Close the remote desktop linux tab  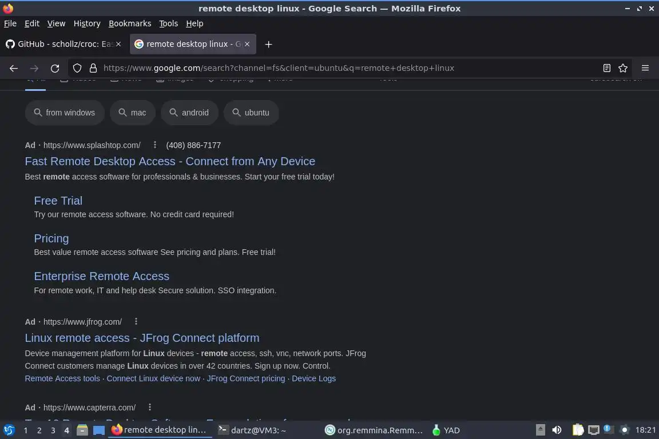(247, 44)
